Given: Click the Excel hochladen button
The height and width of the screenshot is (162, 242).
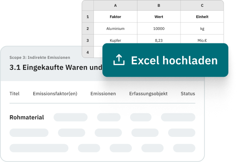Looking at the screenshot, I should click(x=165, y=60).
